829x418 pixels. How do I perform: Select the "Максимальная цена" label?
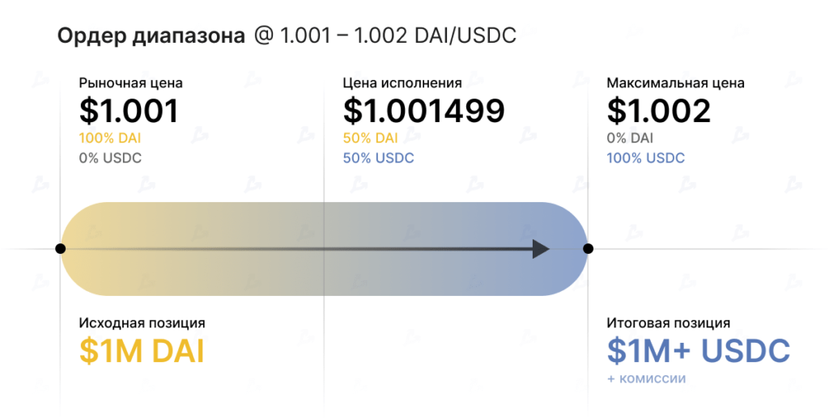(x=675, y=82)
